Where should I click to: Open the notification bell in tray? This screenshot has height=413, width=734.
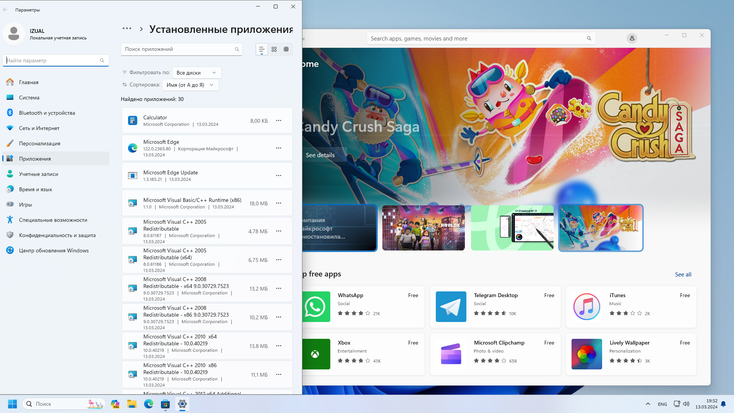click(723, 404)
